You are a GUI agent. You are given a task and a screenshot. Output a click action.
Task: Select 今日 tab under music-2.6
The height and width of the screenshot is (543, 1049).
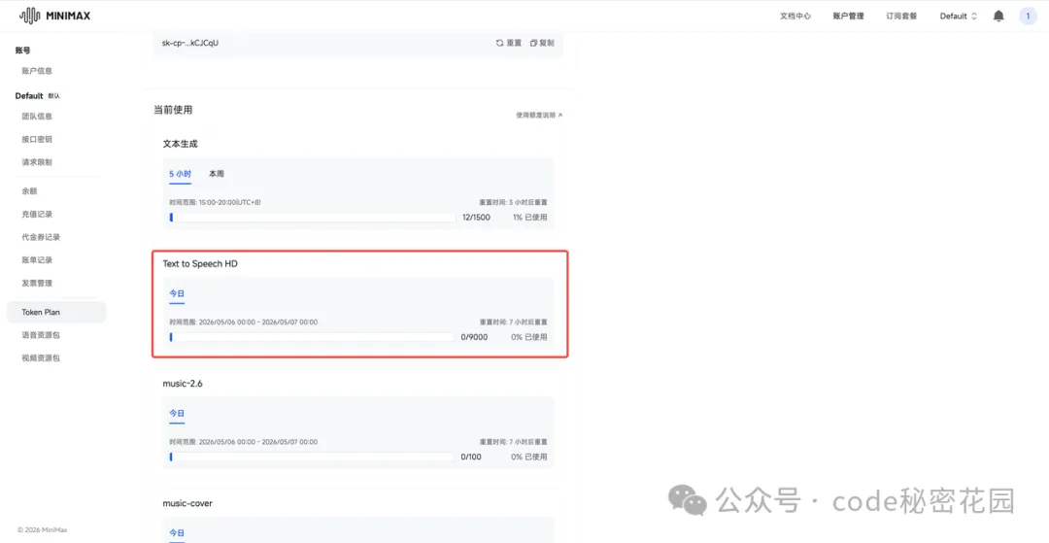(x=177, y=413)
